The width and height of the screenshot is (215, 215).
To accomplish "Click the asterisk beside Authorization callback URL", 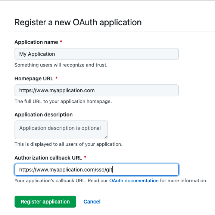I will tap(85, 157).
